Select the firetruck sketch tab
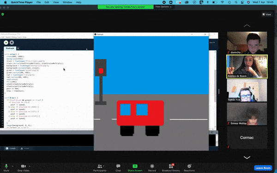 10,48
